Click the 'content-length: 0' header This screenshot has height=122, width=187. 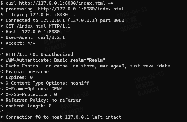(28, 106)
